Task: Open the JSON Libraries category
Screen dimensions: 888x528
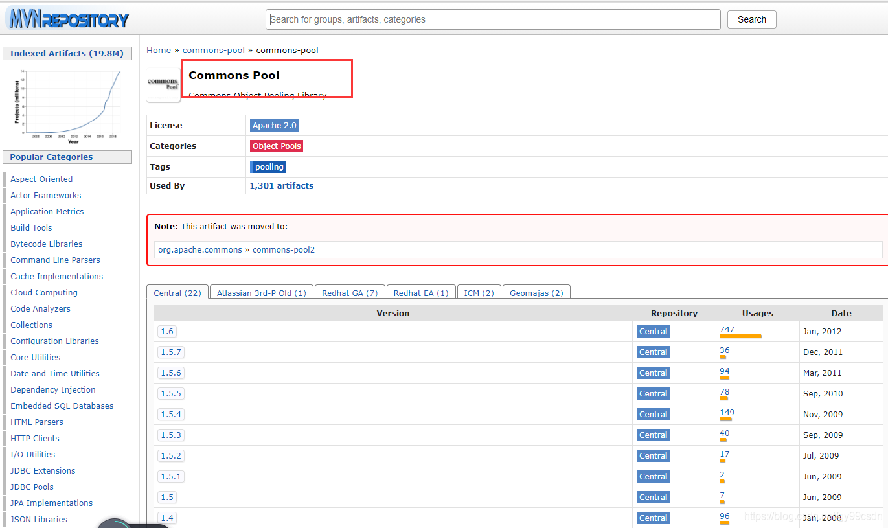Action: (39, 519)
